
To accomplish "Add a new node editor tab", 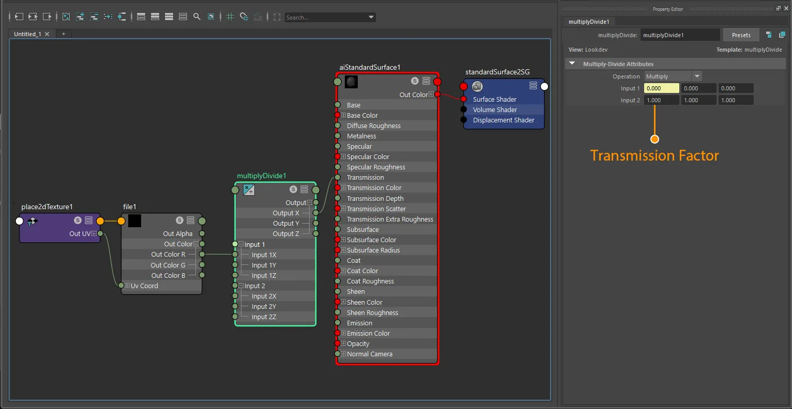I will tap(64, 34).
